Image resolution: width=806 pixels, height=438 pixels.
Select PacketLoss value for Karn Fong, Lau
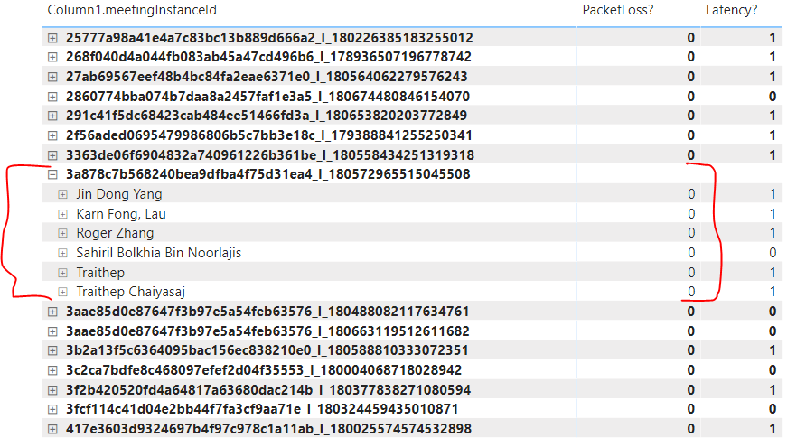691,214
